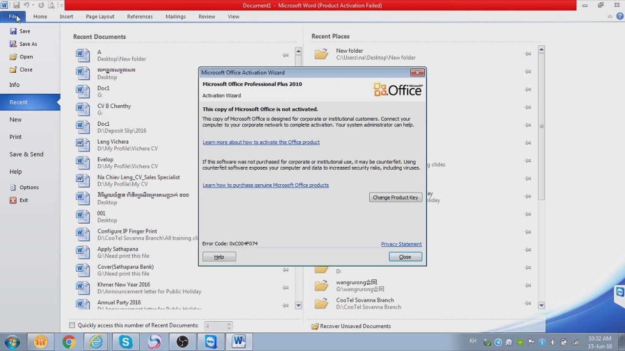Image resolution: width=625 pixels, height=351 pixels.
Task: Open the Review ribbon tab
Action: point(207,17)
